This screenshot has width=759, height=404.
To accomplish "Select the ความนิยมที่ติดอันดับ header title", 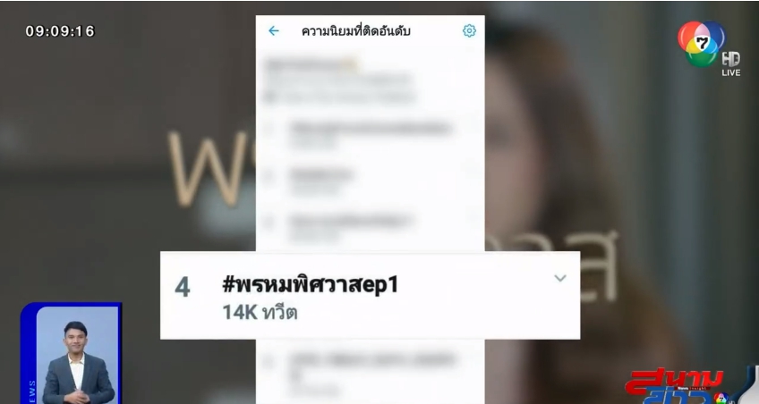I will point(356,31).
